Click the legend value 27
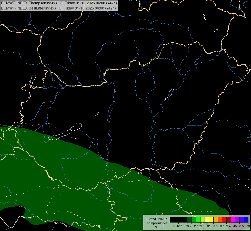Viewport: 251px width, 231px height. (x=196, y=226)
